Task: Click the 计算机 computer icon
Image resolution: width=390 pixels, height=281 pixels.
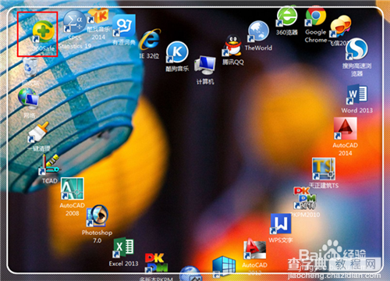Action: (x=205, y=66)
